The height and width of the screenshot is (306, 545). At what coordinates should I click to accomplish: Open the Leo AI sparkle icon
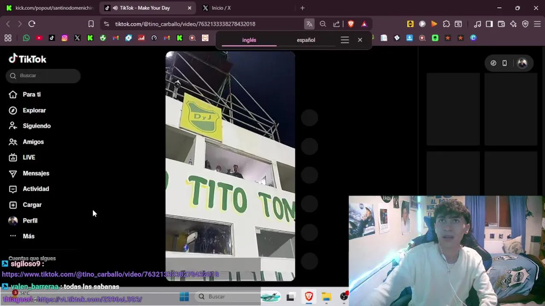(x=513, y=24)
